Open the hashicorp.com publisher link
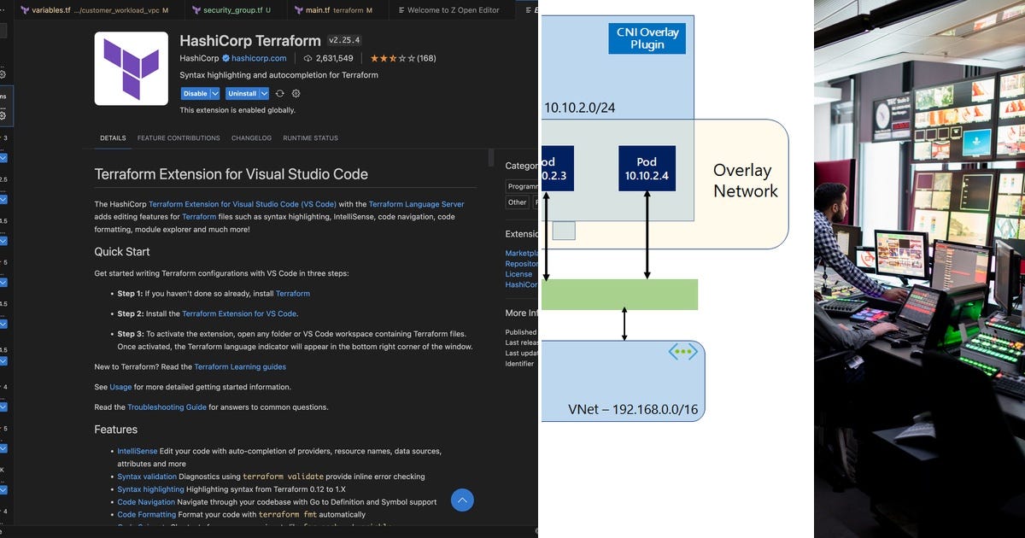The width and height of the screenshot is (1025, 538). pyautogui.click(x=258, y=58)
